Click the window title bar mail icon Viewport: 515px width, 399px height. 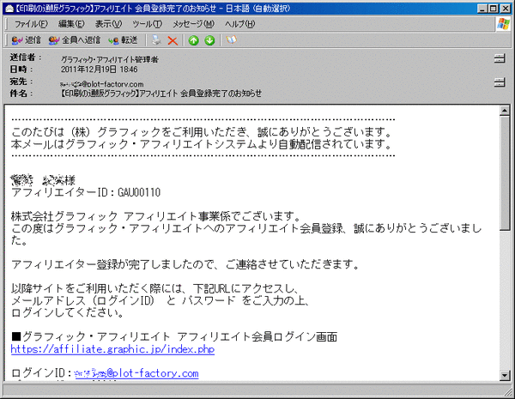[9, 9]
